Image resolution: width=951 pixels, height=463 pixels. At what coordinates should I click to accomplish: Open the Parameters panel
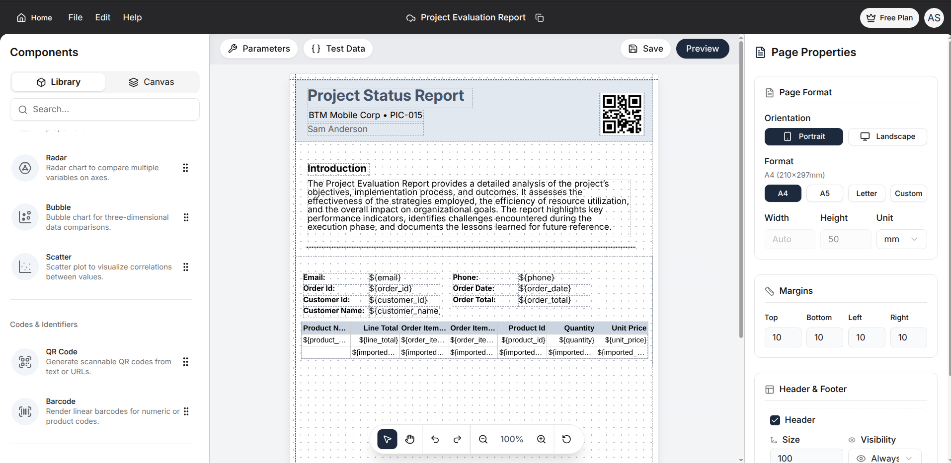pyautogui.click(x=259, y=49)
